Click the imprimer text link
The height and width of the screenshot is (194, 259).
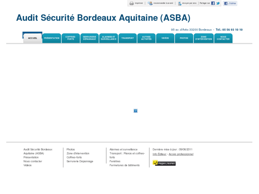[139, 3]
